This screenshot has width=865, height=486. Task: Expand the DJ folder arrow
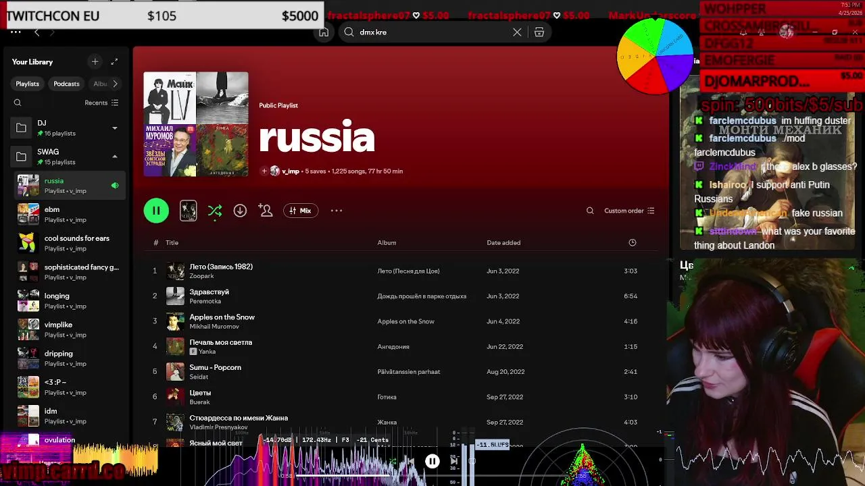(x=114, y=128)
